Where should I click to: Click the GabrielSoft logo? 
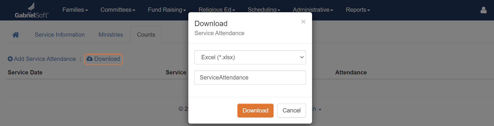click(31, 10)
